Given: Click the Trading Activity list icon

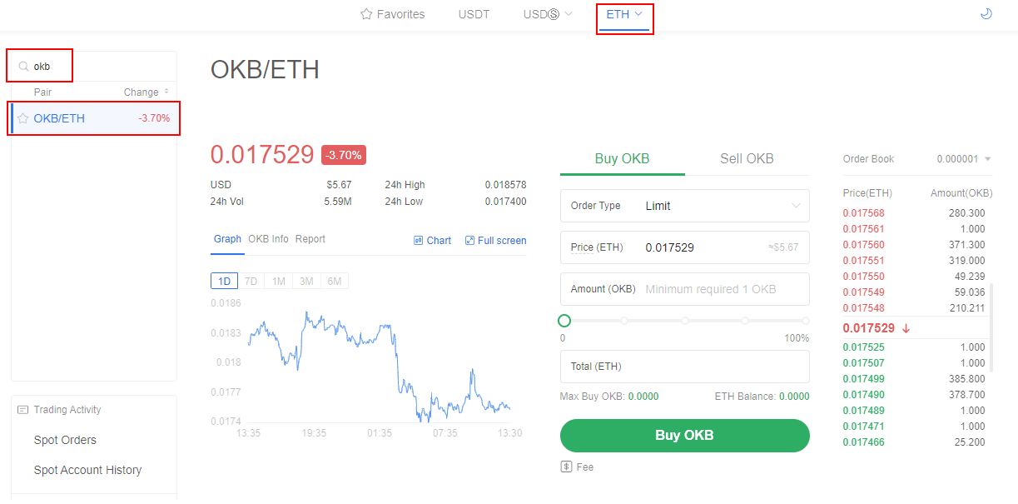Looking at the screenshot, I should point(22,409).
